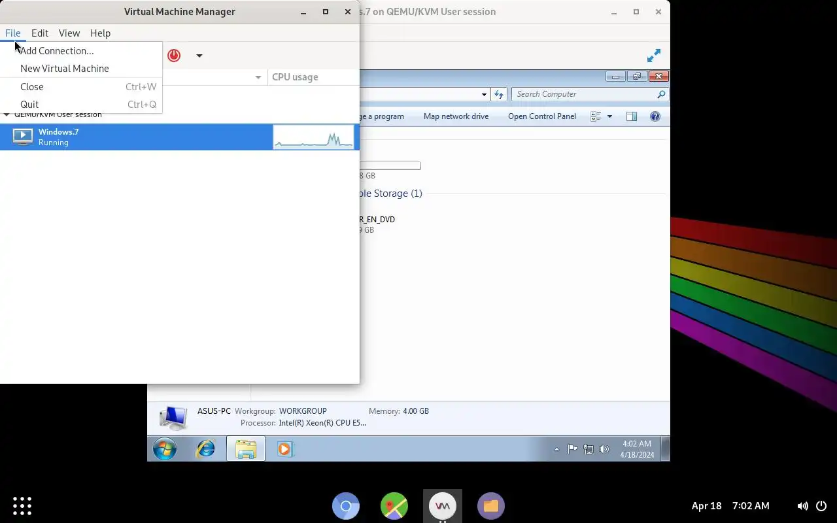Toggle the Explorer preview pane icon
The width and height of the screenshot is (837, 523).
tap(631, 116)
